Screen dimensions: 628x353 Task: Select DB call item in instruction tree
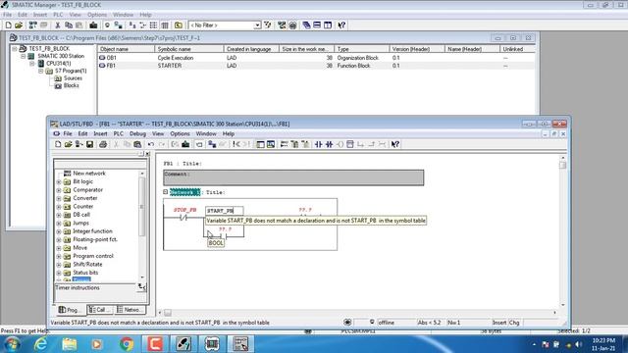(81, 215)
